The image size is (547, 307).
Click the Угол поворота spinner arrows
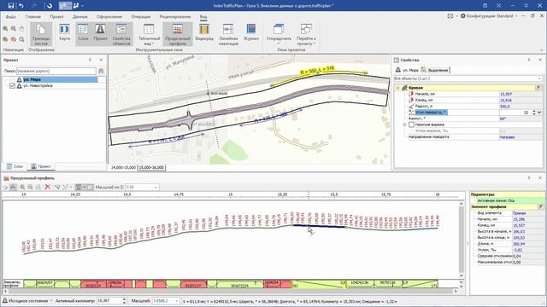click(x=533, y=113)
